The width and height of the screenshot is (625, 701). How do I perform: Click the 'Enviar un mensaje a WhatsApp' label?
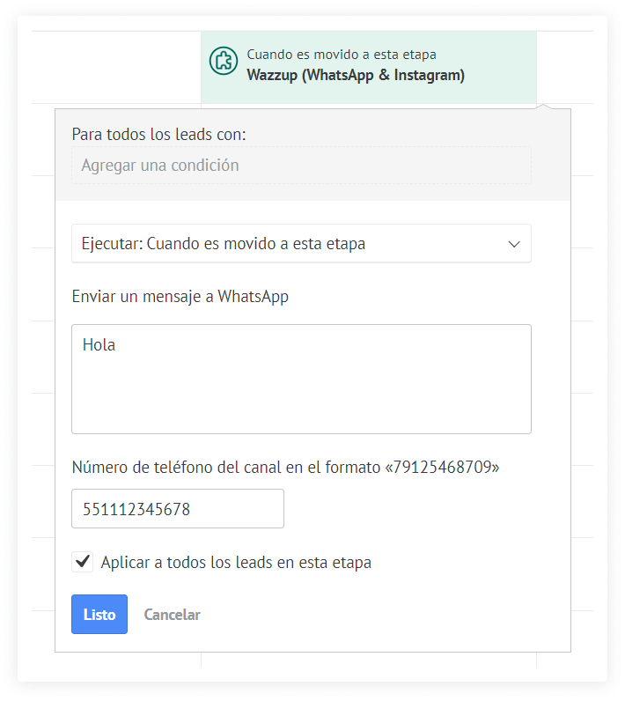pos(180,297)
